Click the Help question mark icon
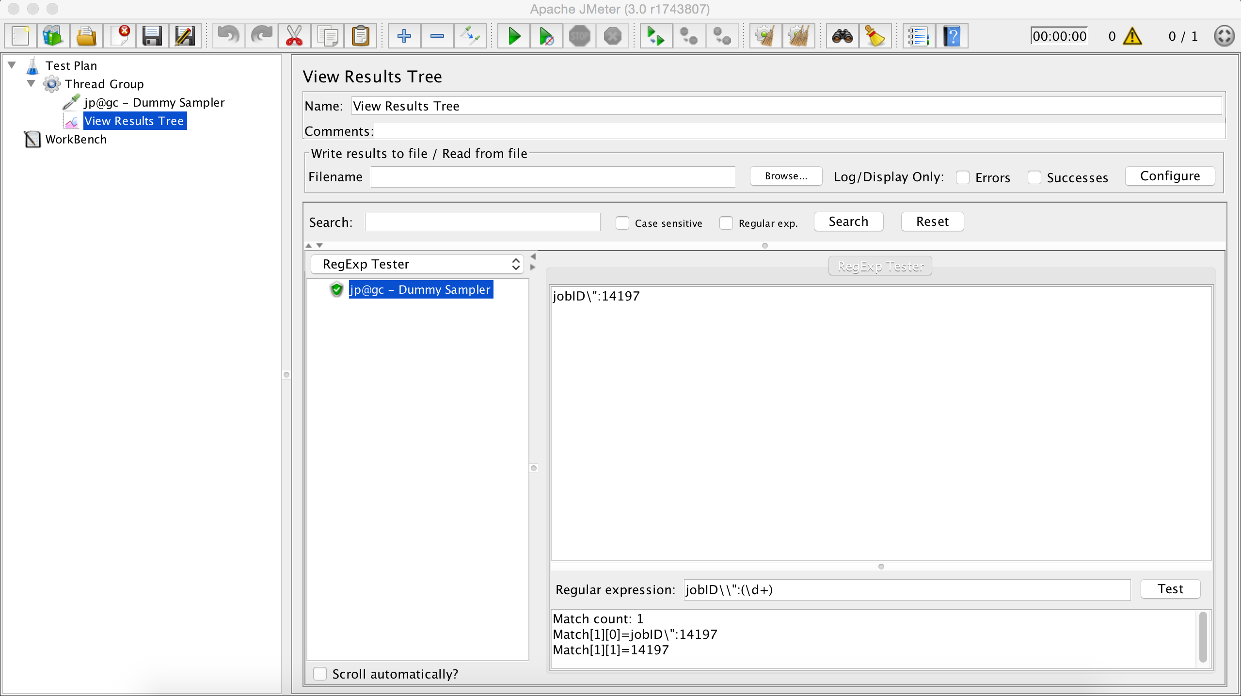 952,36
